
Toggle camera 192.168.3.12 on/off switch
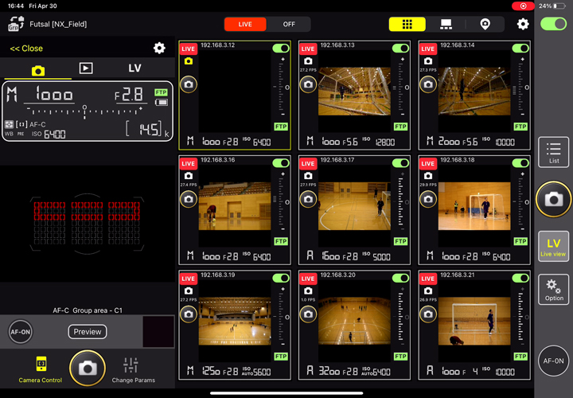point(281,49)
